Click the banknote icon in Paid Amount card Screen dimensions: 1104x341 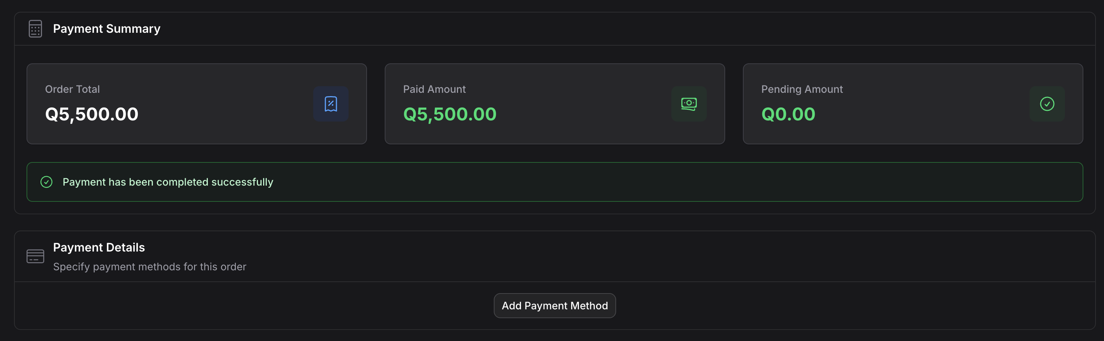(x=688, y=104)
